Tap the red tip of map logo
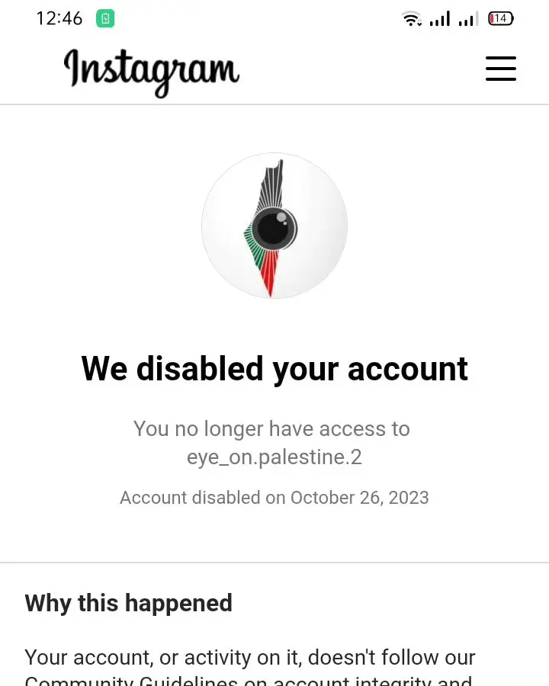Viewport: 549px width, 686px height. pyautogui.click(x=269, y=276)
